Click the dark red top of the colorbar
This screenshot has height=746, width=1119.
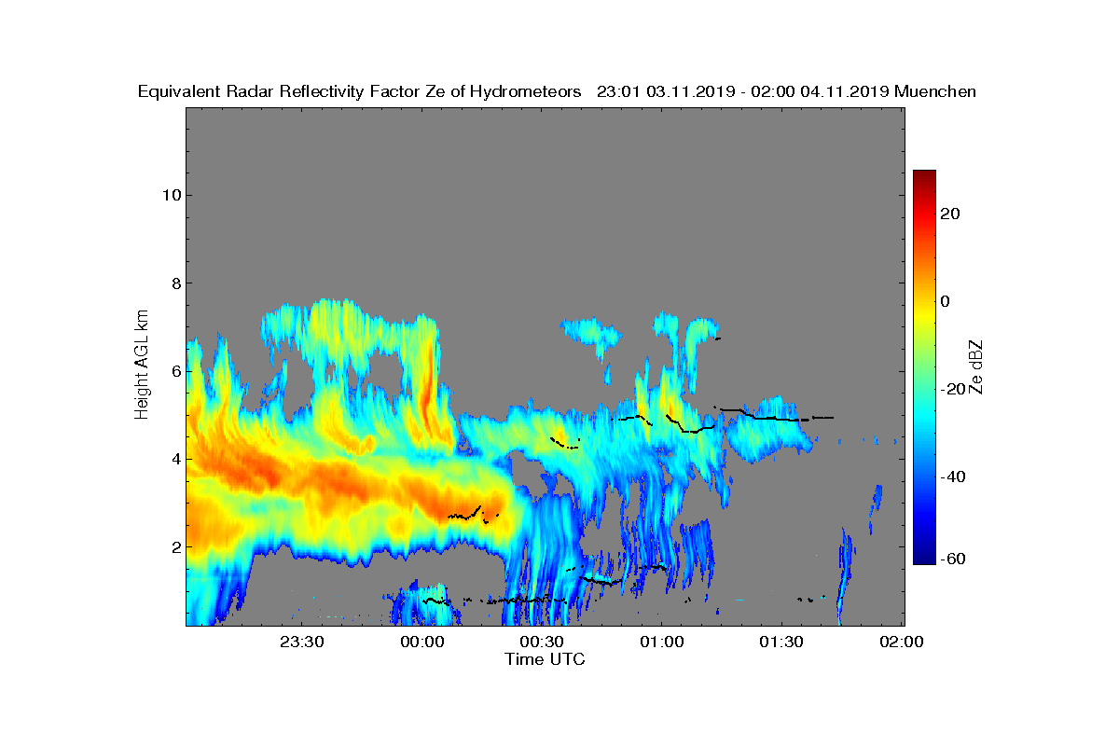(924, 175)
